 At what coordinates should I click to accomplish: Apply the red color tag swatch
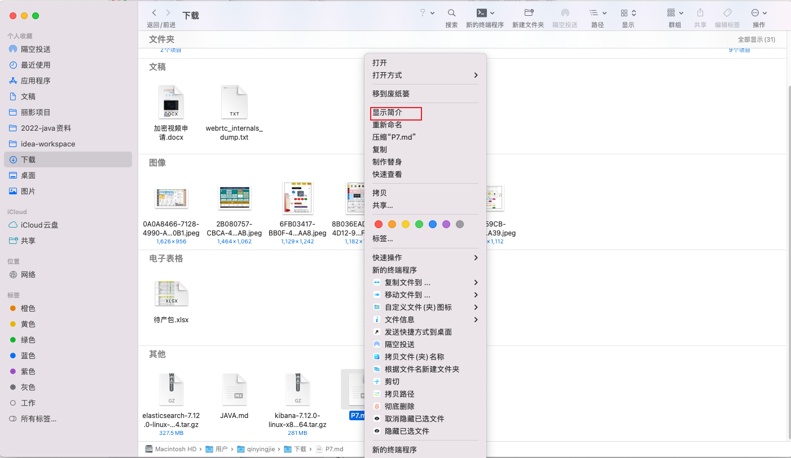[379, 224]
